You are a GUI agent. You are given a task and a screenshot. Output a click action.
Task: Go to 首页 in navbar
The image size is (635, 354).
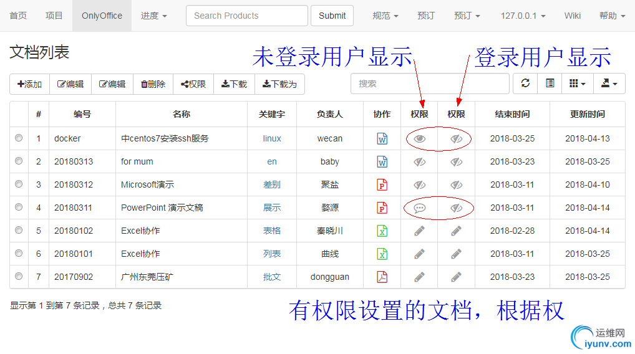pyautogui.click(x=18, y=16)
